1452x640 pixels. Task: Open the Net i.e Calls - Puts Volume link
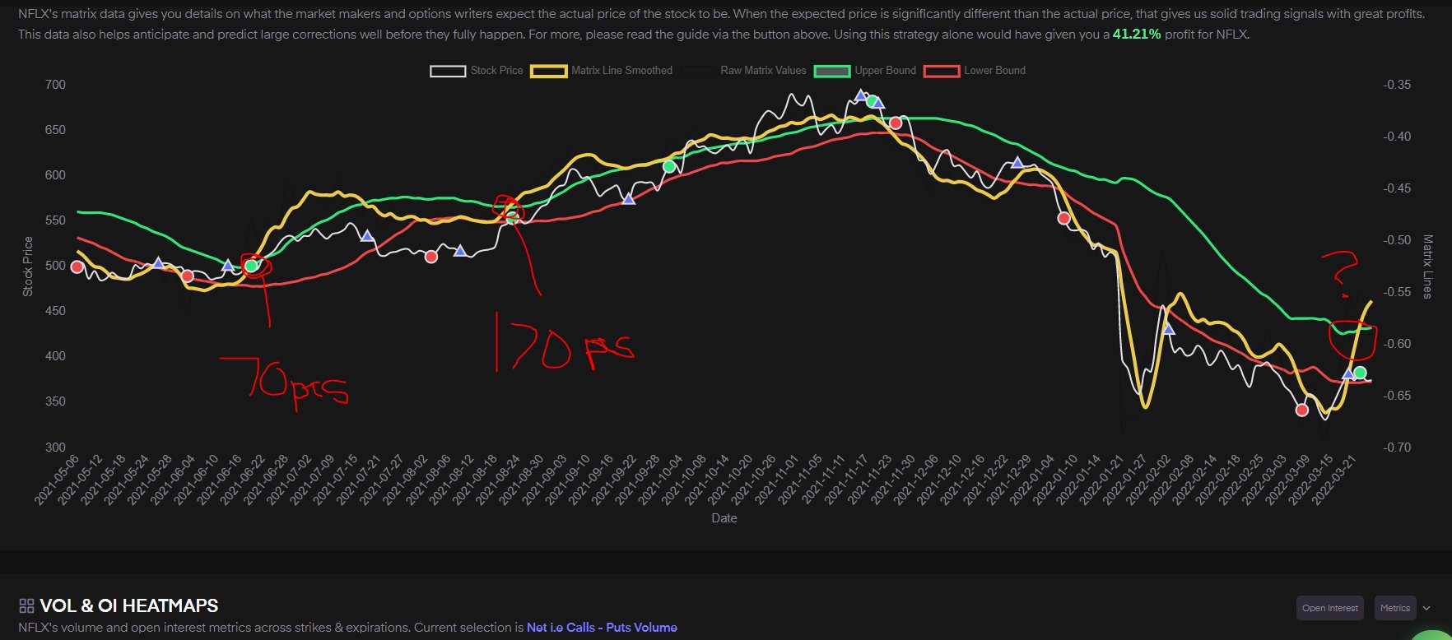point(602,627)
